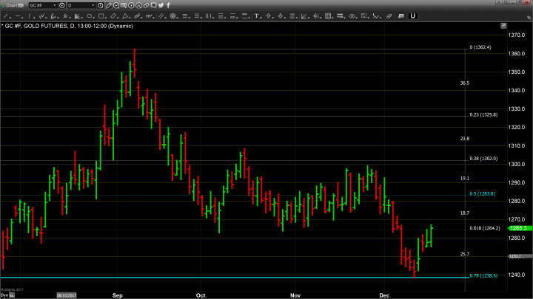
Task: Select the horizontal line tool
Action: pos(18,16)
